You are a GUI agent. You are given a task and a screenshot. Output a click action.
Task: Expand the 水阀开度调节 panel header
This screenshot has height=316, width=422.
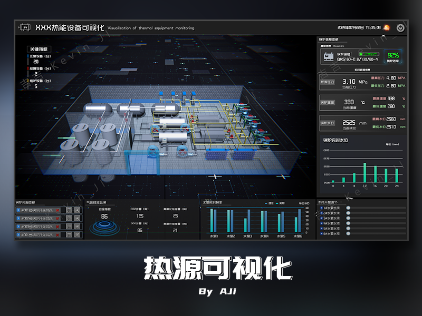326,202
